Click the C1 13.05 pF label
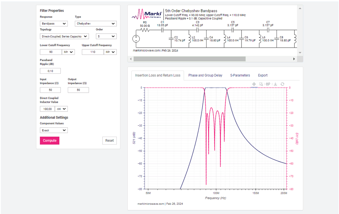Image resolution: width=339 pixels, height=214 pixels. coord(162,23)
